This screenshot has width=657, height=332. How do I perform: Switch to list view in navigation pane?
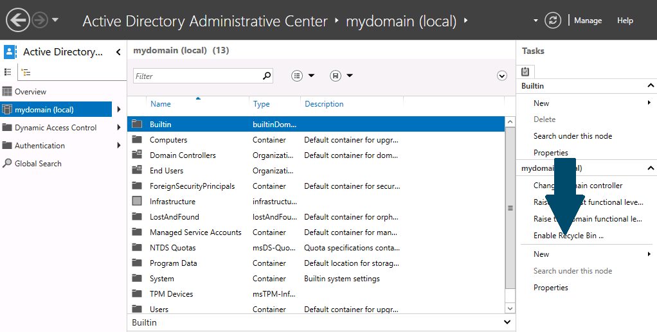[x=8, y=72]
